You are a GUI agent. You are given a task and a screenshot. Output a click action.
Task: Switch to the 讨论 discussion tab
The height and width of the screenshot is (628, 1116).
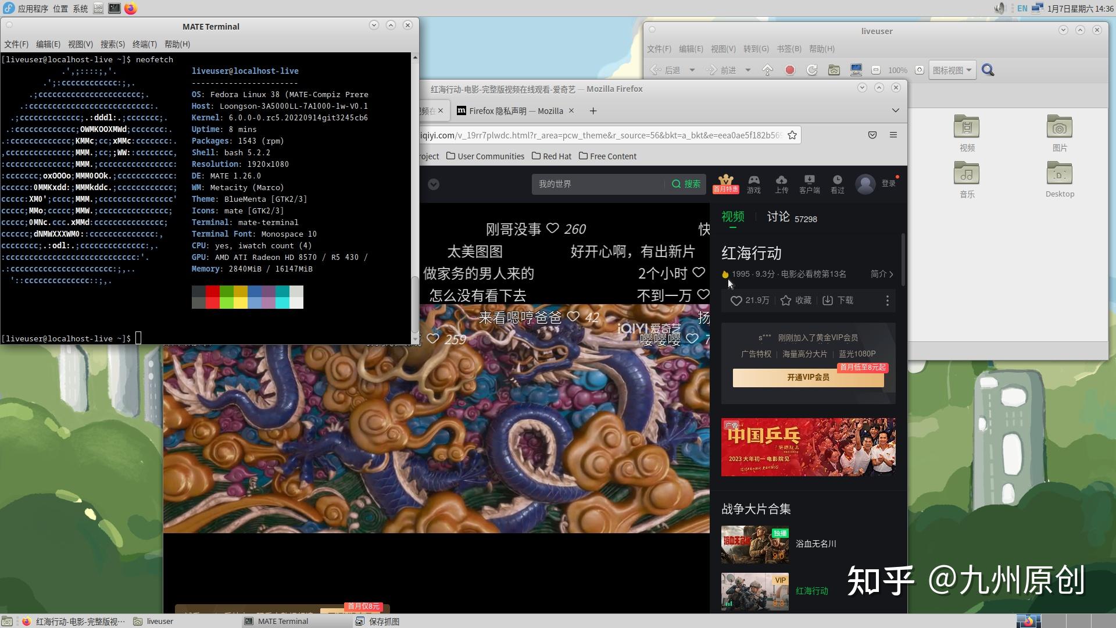coord(778,217)
